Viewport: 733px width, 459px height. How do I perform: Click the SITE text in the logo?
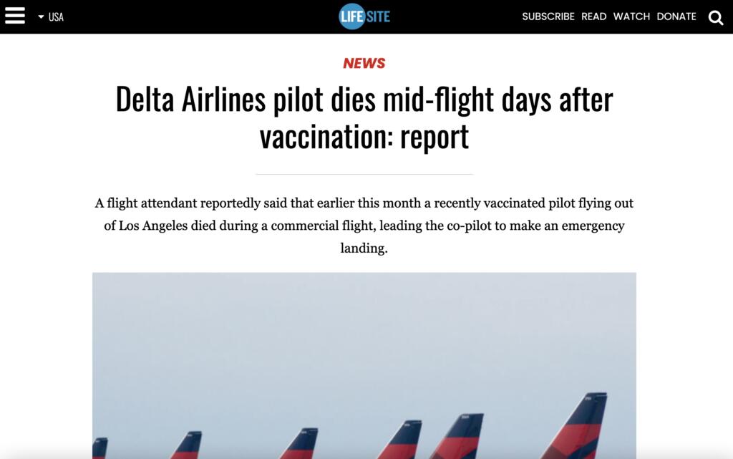378,16
